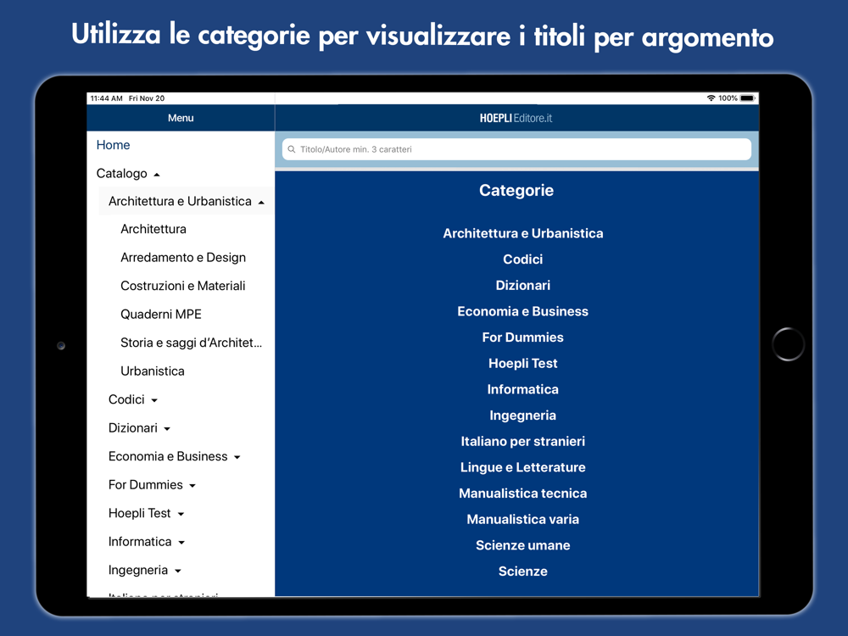The image size is (848, 636).
Task: Open Lingue e Letterature category
Action: coord(523,467)
